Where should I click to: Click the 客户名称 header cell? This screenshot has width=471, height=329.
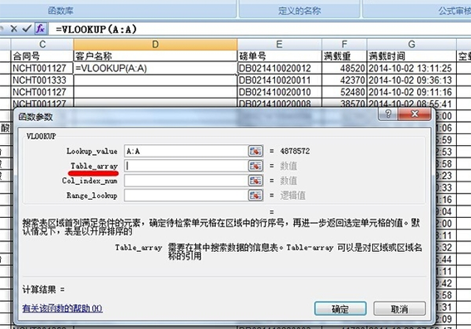(155, 56)
